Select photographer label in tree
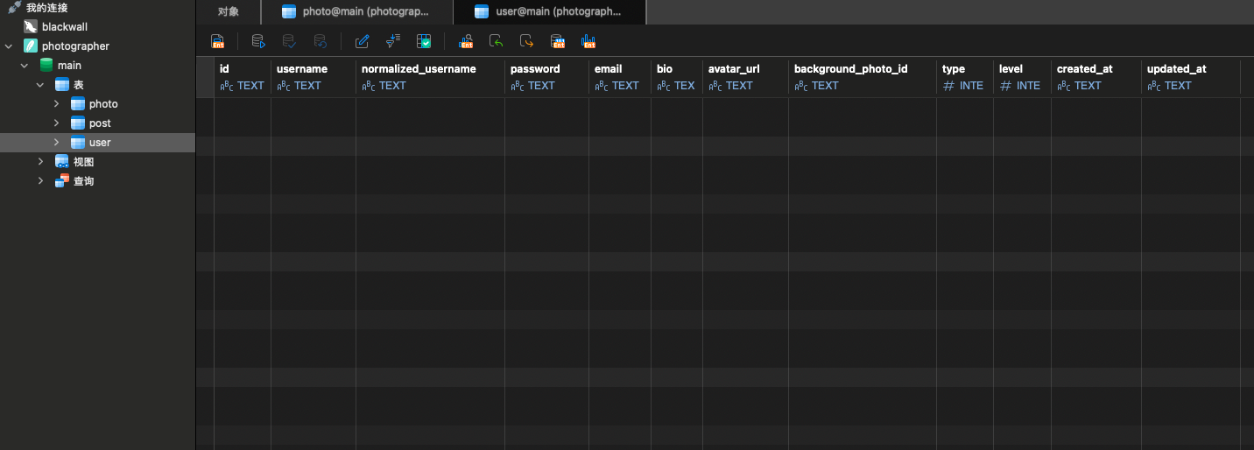 tap(75, 46)
